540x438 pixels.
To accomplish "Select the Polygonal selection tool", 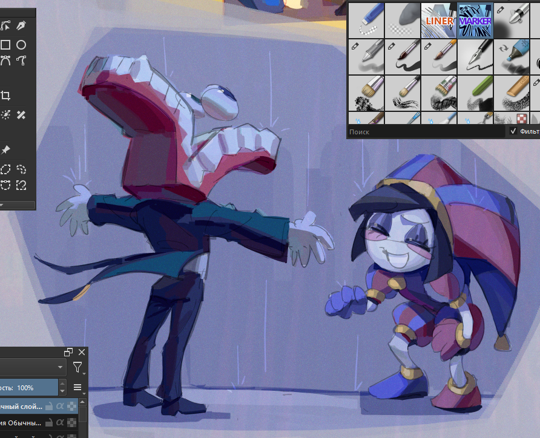I will click(5, 169).
